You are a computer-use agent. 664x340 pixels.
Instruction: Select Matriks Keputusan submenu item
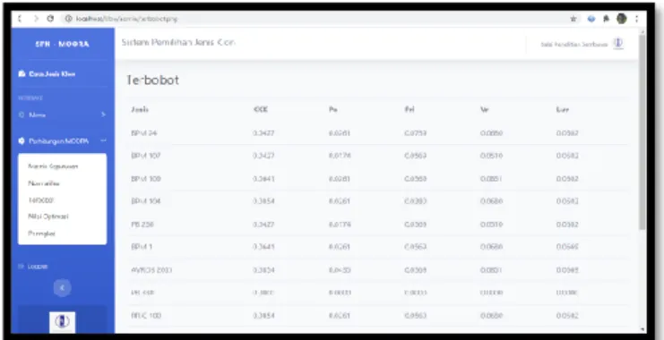pos(53,166)
